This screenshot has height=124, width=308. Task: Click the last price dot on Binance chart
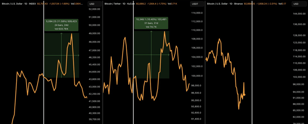coord(244,95)
